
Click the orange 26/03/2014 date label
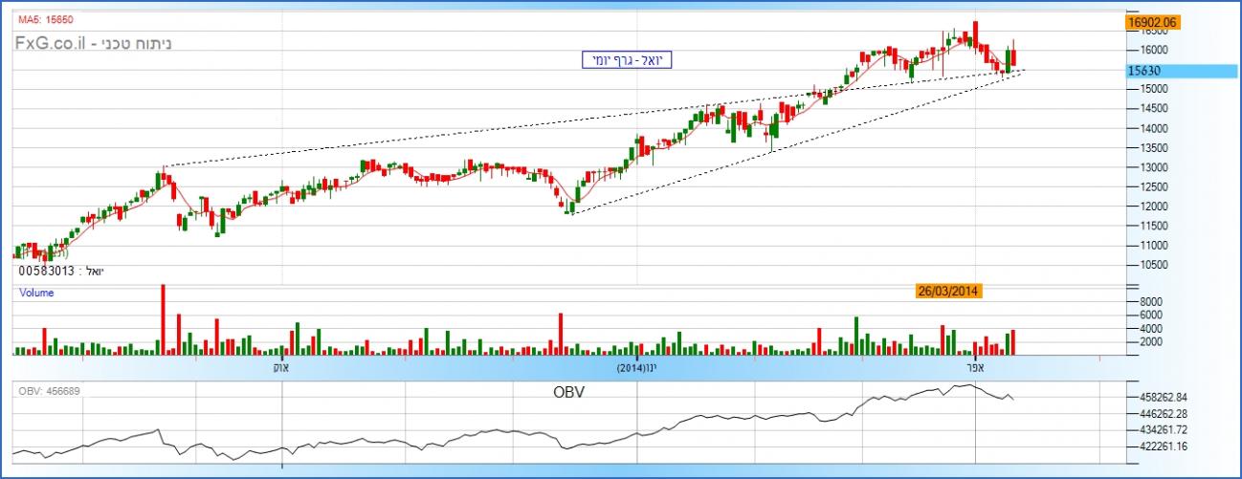[x=946, y=292]
